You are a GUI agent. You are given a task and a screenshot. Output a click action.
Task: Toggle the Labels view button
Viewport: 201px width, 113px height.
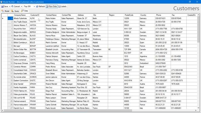click(62, 6)
